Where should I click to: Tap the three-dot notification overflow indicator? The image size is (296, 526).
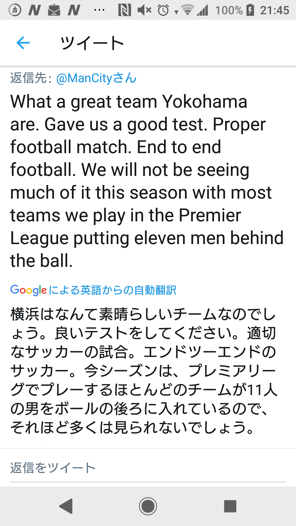pyautogui.click(x=99, y=10)
